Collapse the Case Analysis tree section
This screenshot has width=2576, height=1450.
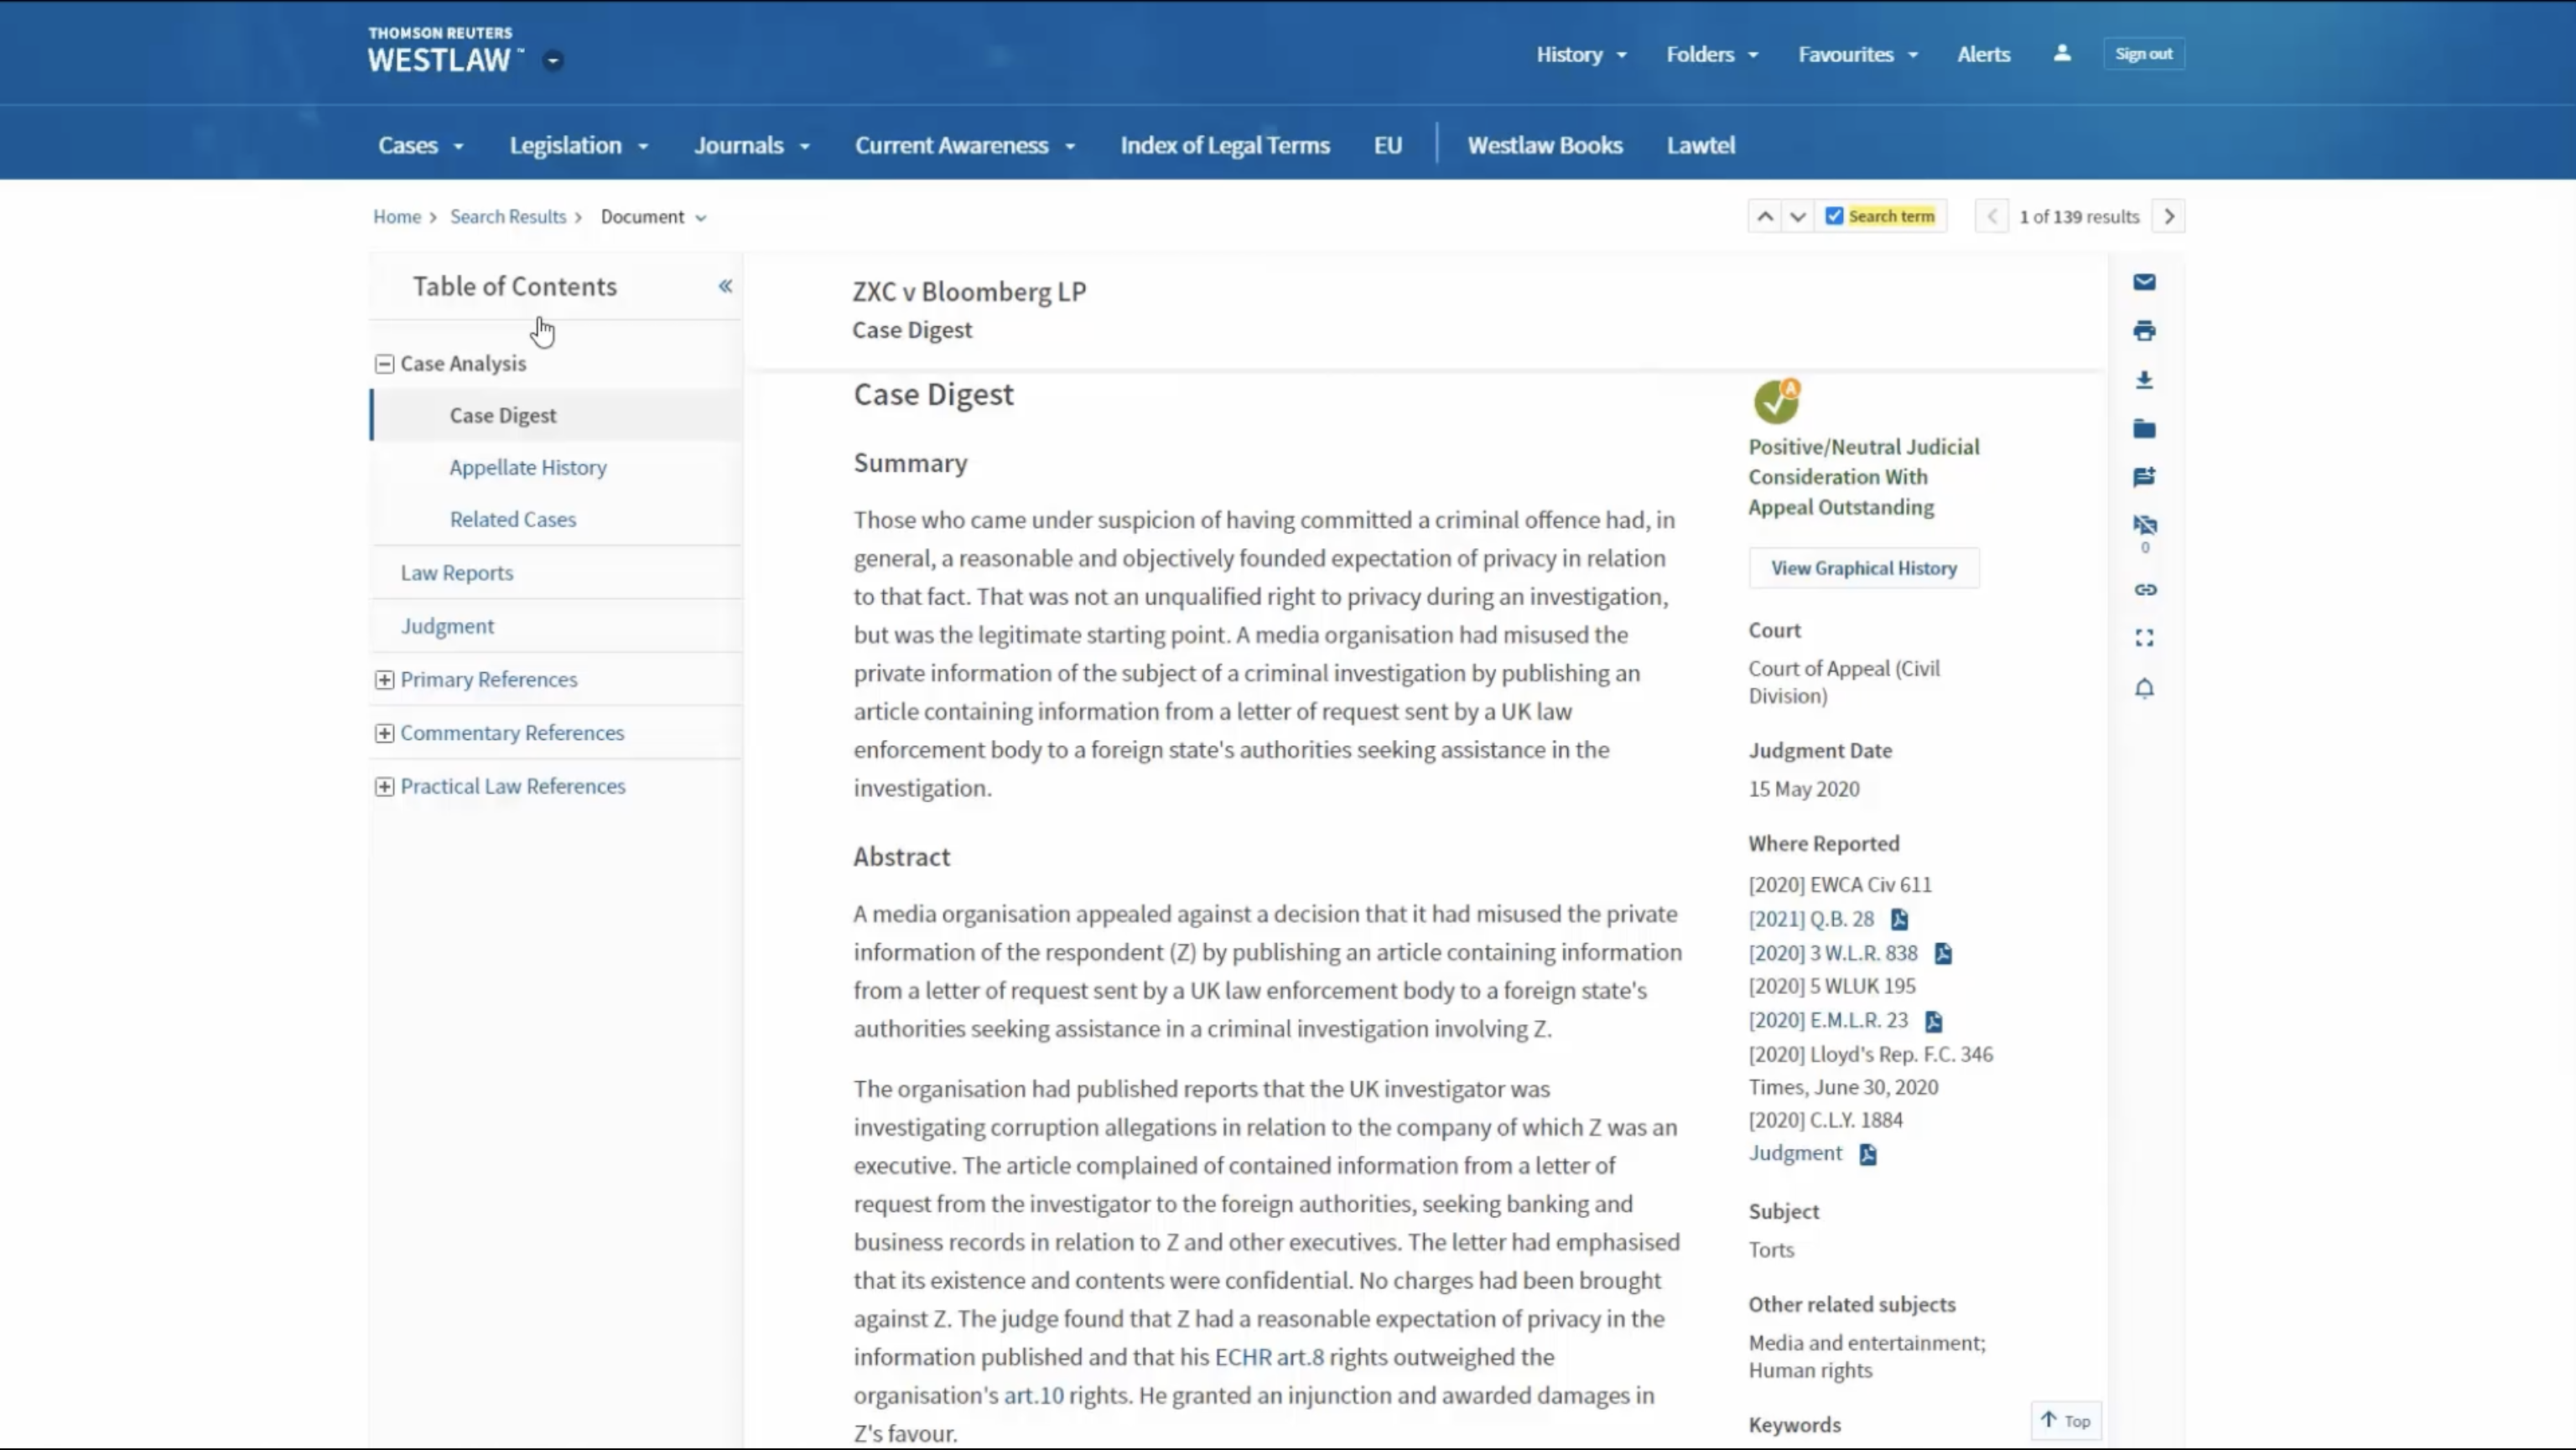[x=384, y=364]
